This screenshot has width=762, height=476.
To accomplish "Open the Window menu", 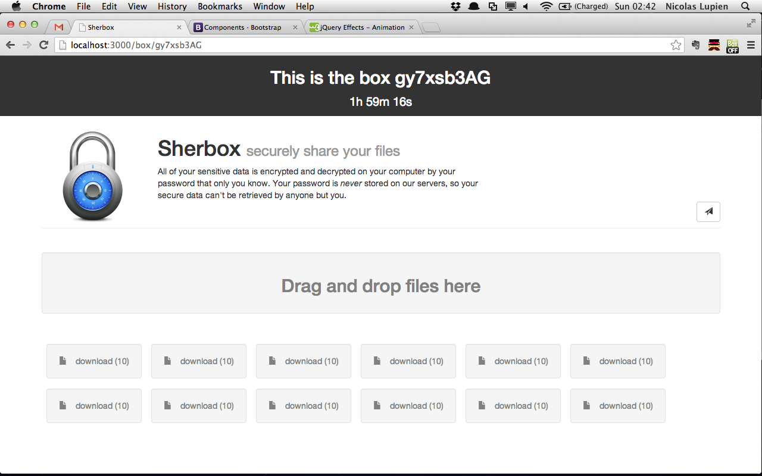I will coord(269,7).
